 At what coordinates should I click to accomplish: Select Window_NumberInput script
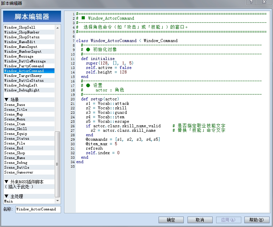(x=29, y=51)
